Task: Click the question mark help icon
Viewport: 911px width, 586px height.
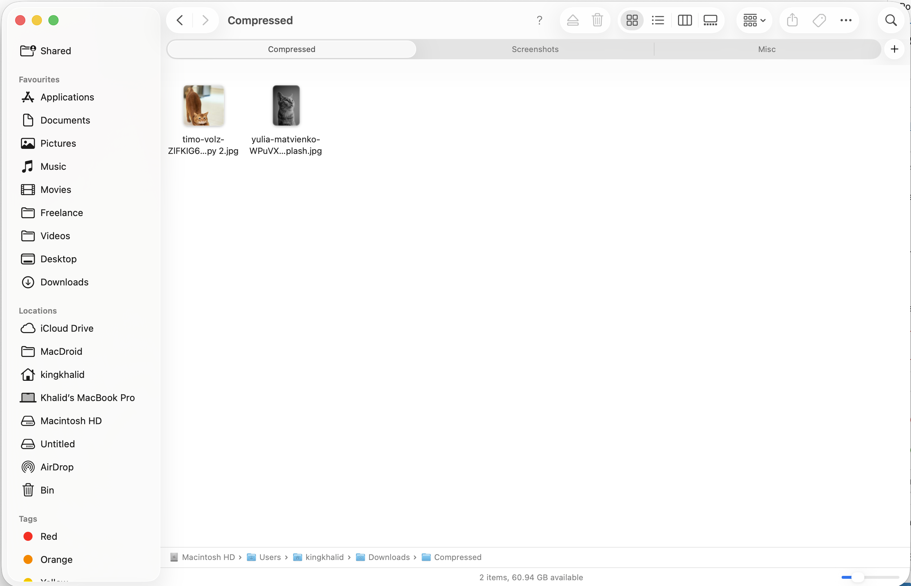Action: (x=539, y=20)
